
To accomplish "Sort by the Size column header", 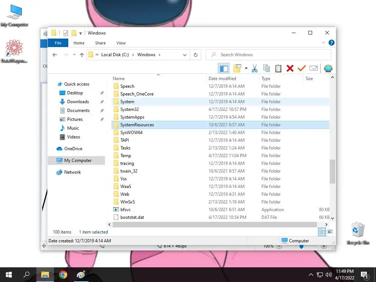I will pos(309,79).
